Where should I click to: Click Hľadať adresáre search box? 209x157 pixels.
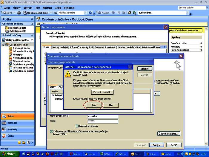(x=71, y=13)
